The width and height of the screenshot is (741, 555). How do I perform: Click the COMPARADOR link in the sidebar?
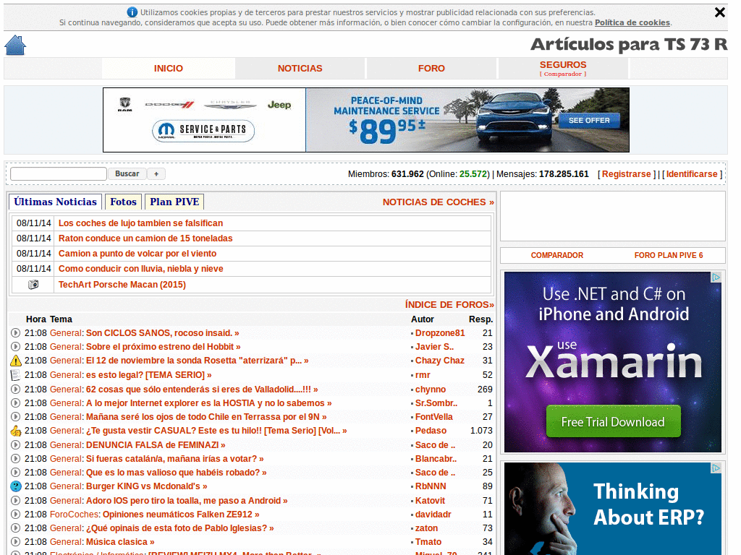[556, 255]
